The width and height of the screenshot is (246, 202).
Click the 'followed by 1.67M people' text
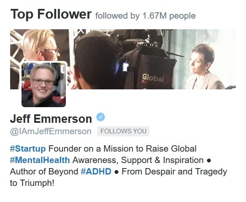point(146,16)
